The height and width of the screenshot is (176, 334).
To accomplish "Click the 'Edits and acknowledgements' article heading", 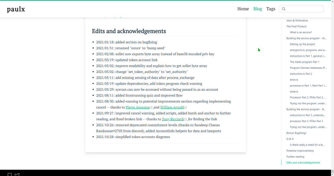I will tap(129, 31).
